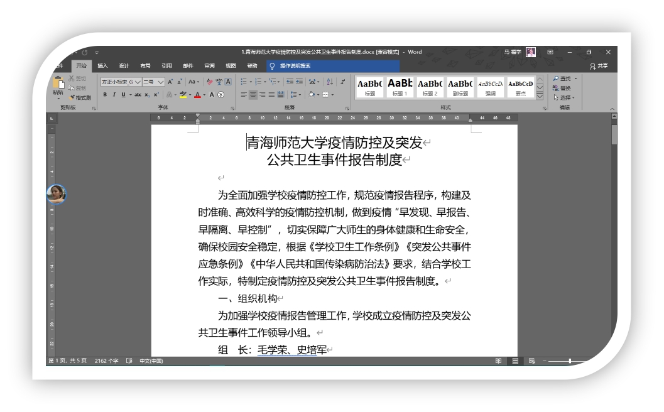Switch to the References (引用) tab
Image resolution: width=664 pixels, height=412 pixels.
(x=166, y=66)
